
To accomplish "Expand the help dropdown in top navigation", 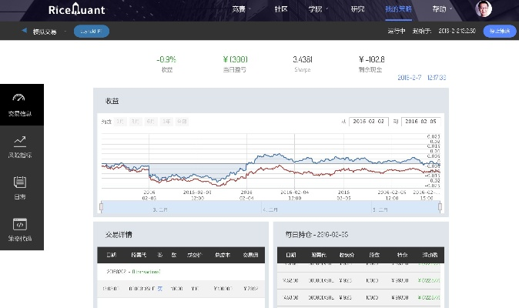I will (x=442, y=10).
